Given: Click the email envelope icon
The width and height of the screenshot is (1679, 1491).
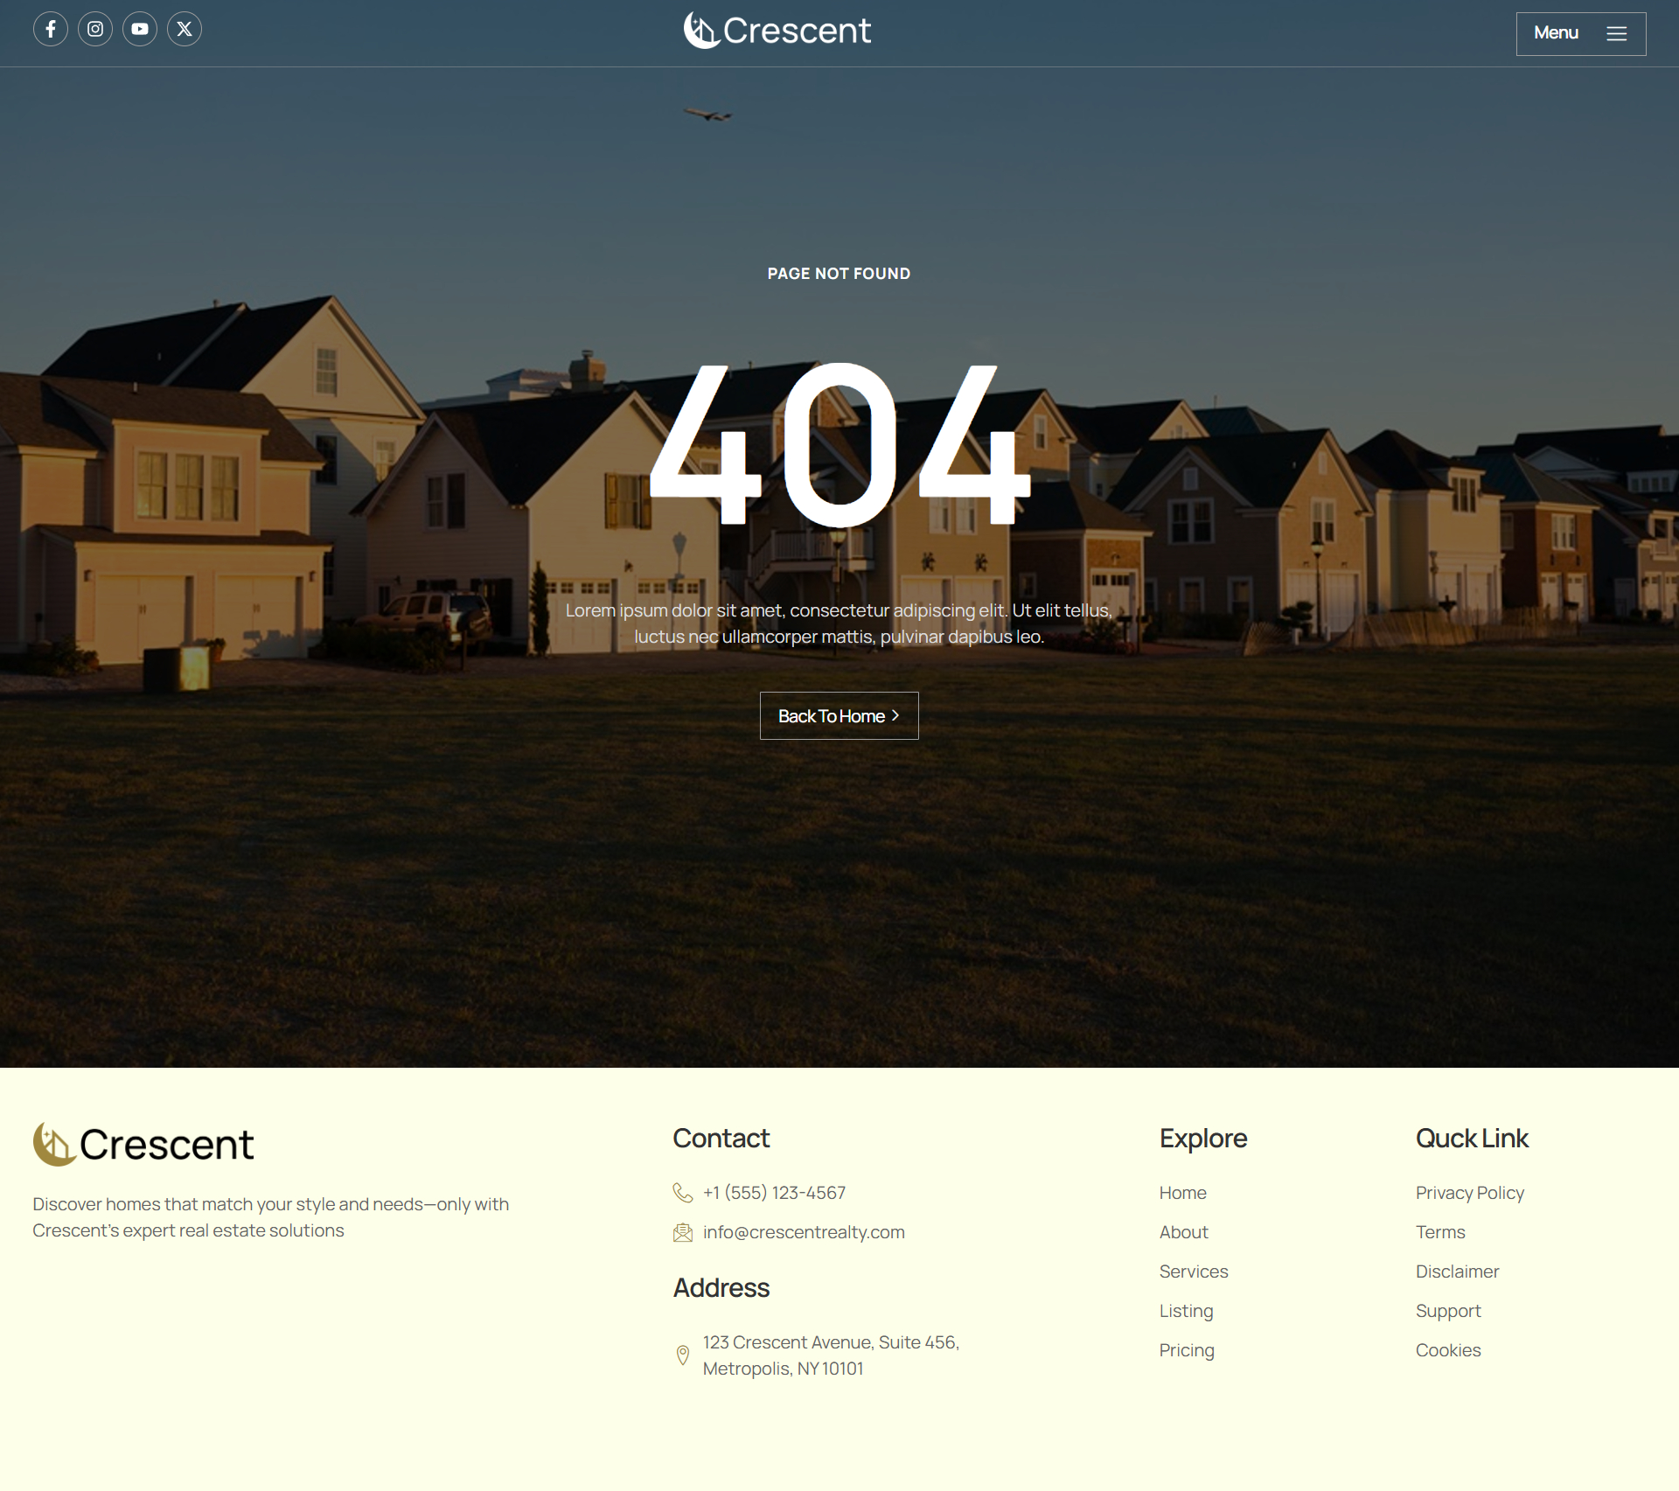Looking at the screenshot, I should point(683,1232).
